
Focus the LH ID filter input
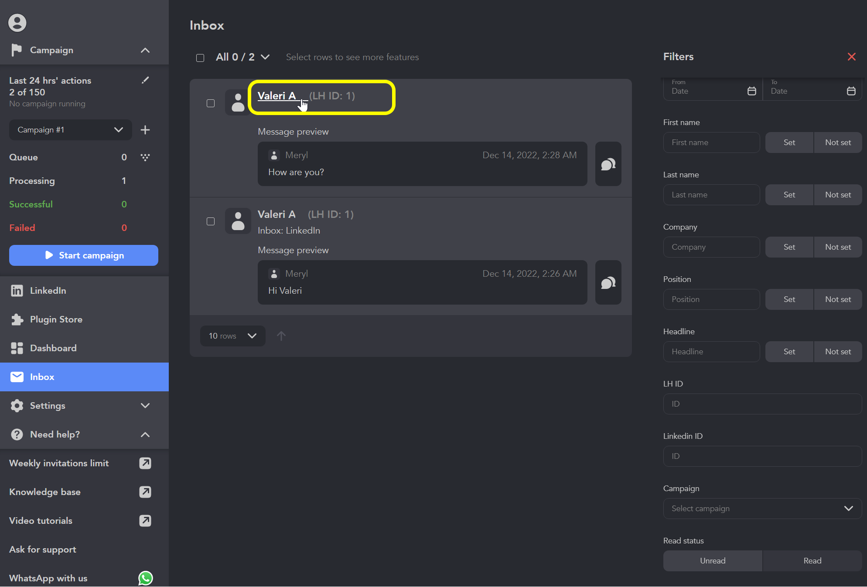762,404
